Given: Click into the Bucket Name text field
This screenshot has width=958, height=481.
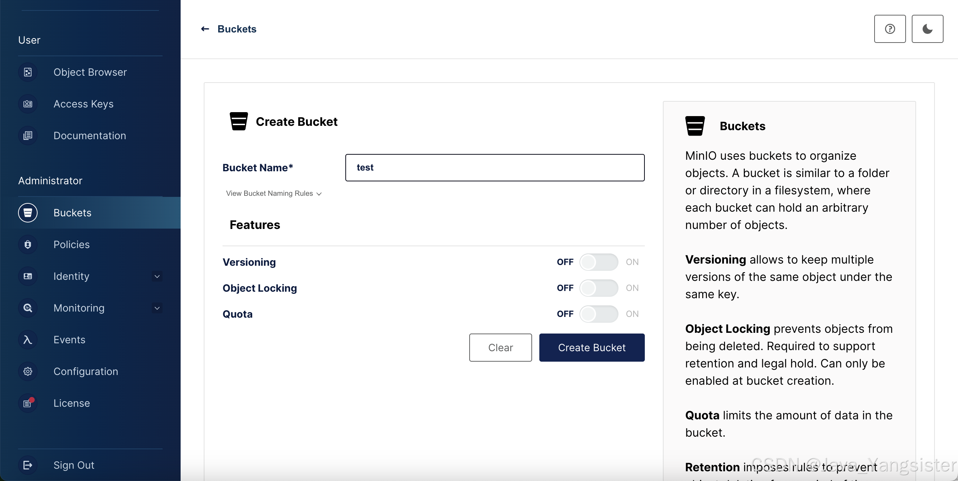Looking at the screenshot, I should click(495, 168).
